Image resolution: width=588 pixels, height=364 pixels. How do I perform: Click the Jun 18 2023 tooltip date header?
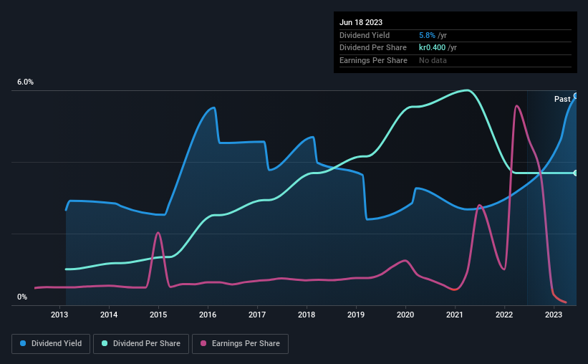(x=361, y=22)
